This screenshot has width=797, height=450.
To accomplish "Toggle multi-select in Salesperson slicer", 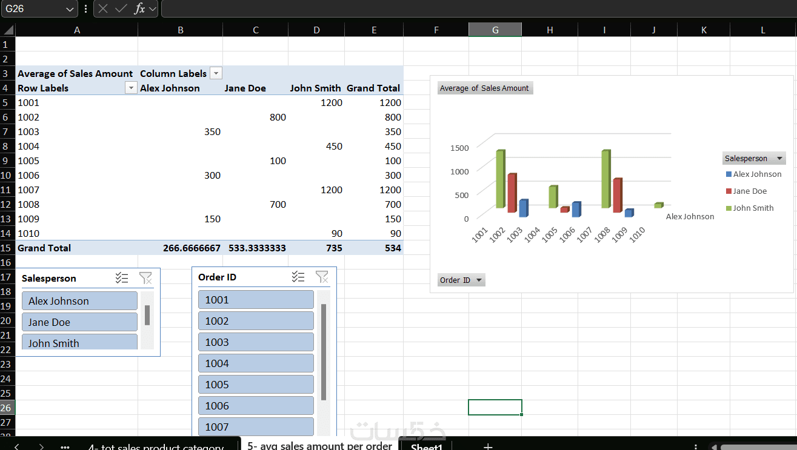I will coord(122,278).
